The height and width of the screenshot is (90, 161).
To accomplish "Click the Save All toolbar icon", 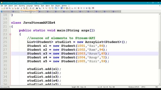I will point(10,8).
